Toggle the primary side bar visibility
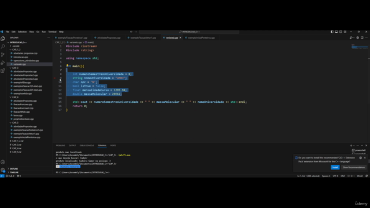 (x=332, y=32)
